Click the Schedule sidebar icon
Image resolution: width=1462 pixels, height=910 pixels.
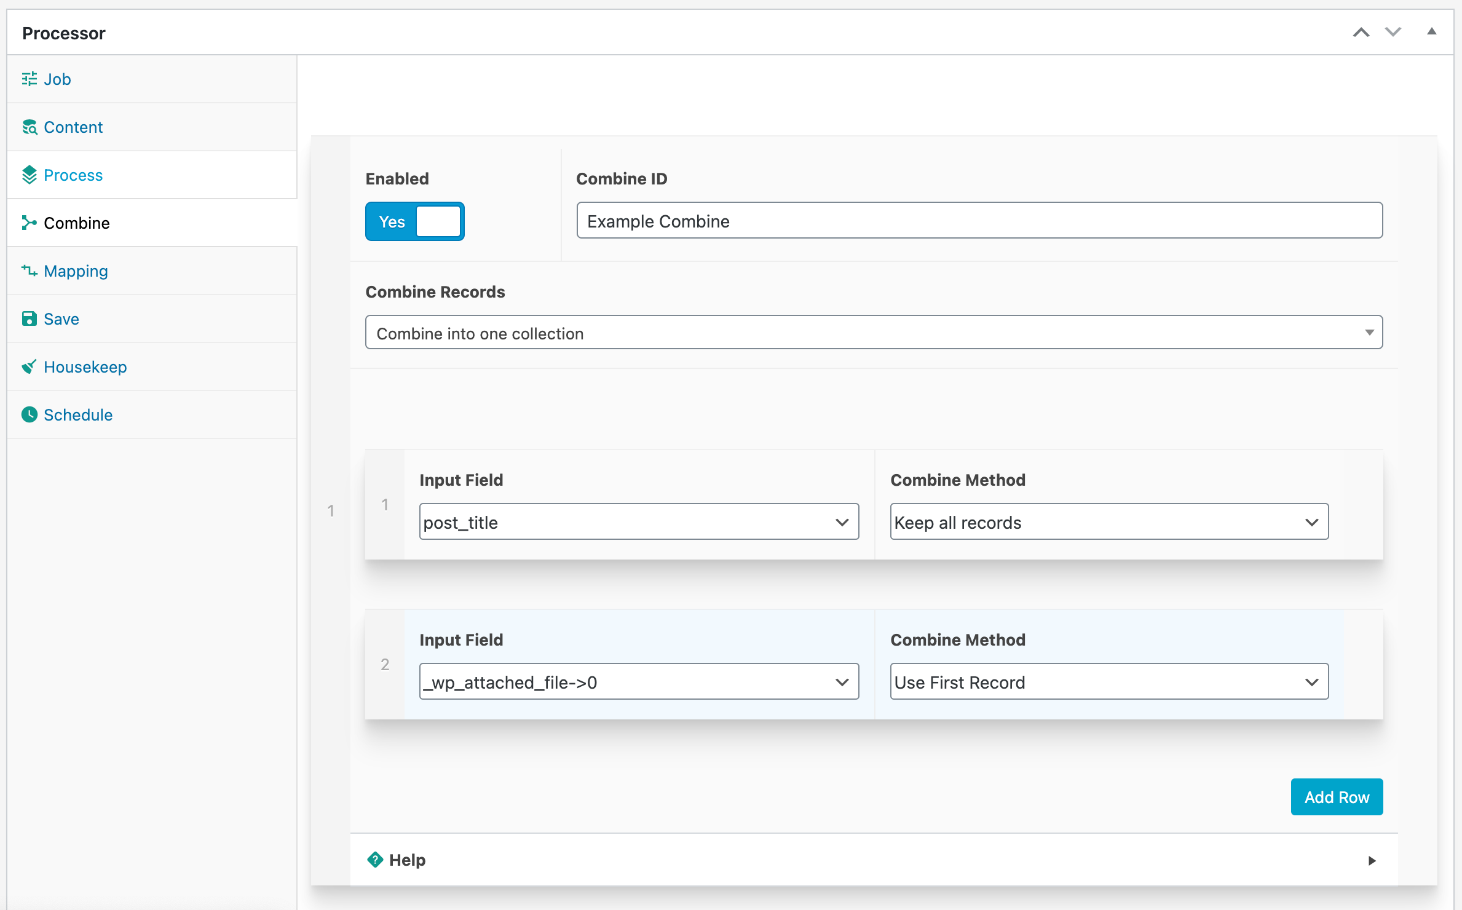click(28, 414)
